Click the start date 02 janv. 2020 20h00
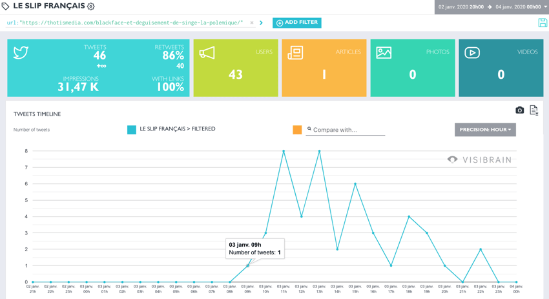The image size is (549, 299). click(x=461, y=7)
